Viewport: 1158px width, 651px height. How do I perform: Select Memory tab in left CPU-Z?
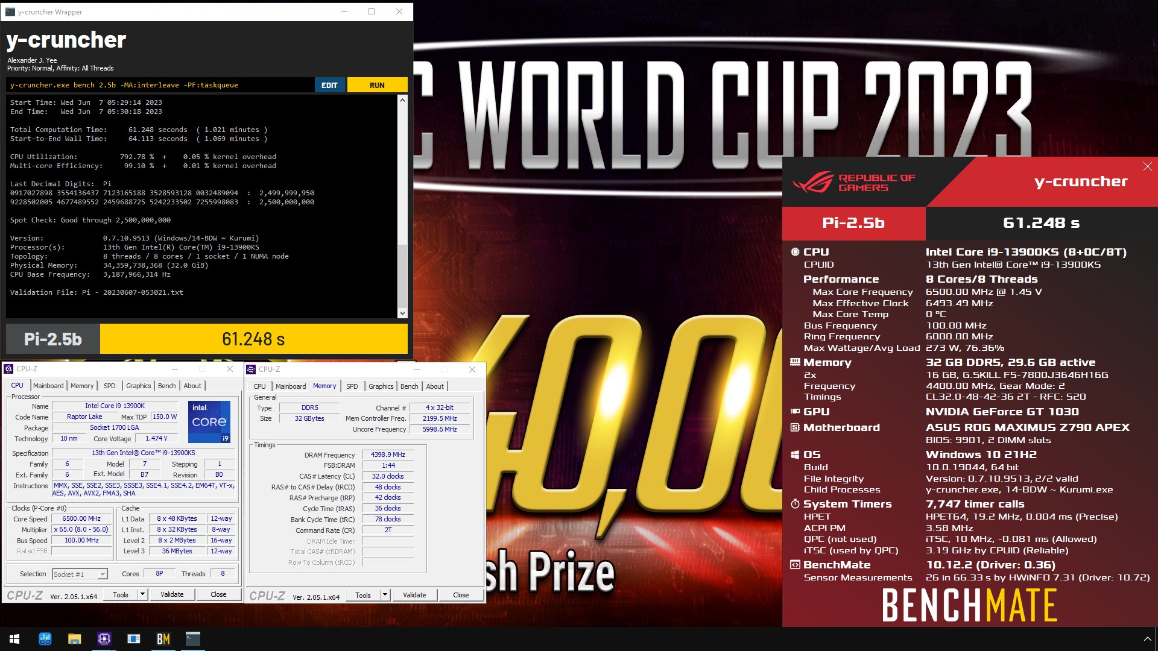tap(82, 386)
